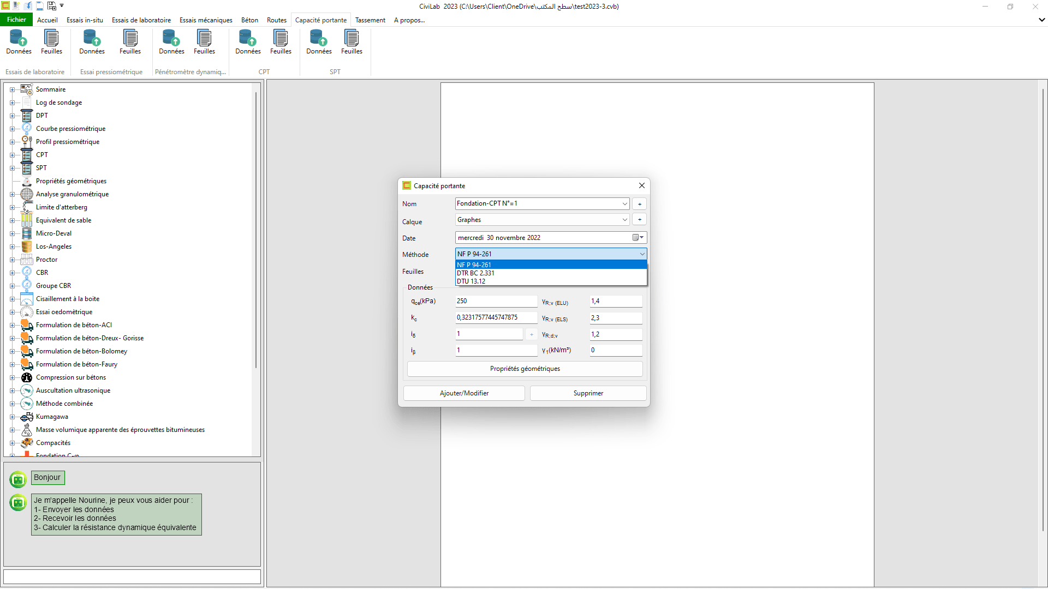Select Limite d'atterberg in the tree
Screen dimensions: 1048x589
coord(62,207)
